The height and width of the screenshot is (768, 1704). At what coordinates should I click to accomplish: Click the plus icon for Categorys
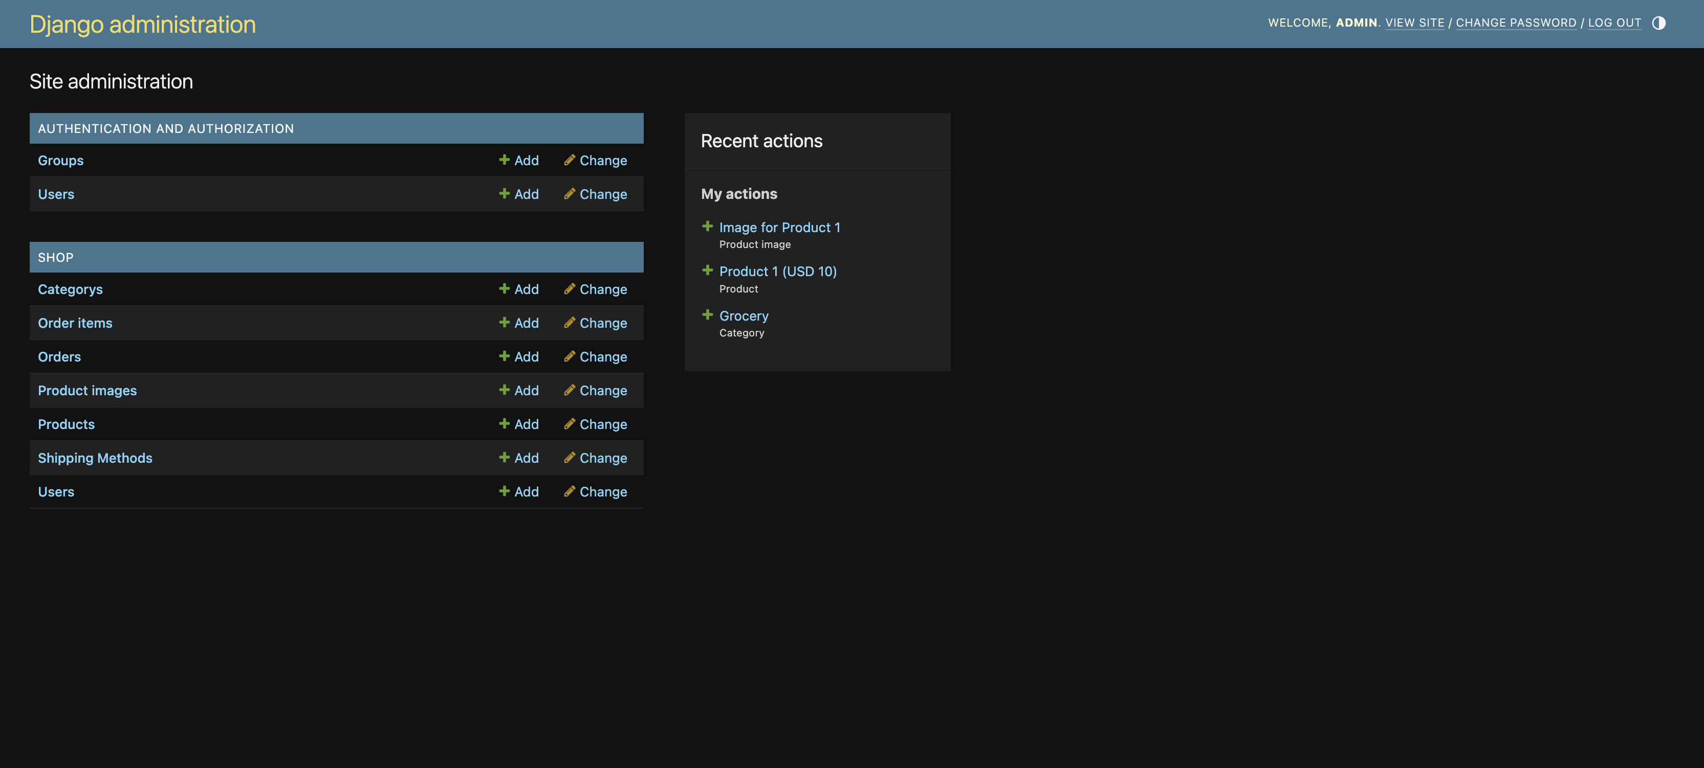click(x=504, y=289)
